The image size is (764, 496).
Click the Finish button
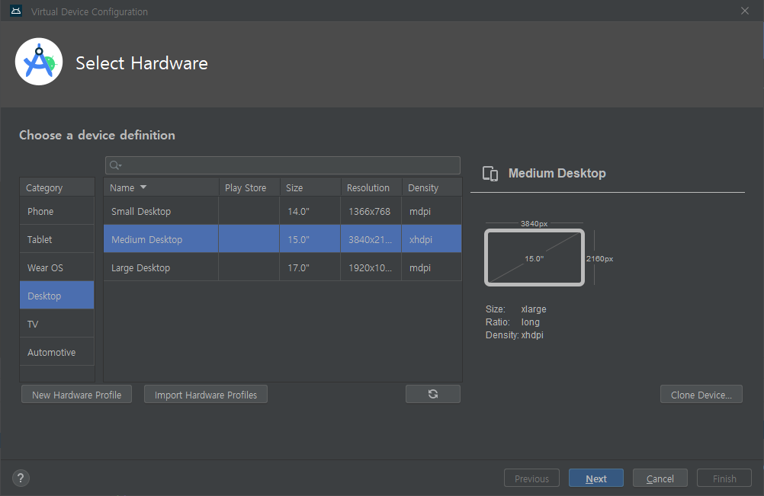724,478
